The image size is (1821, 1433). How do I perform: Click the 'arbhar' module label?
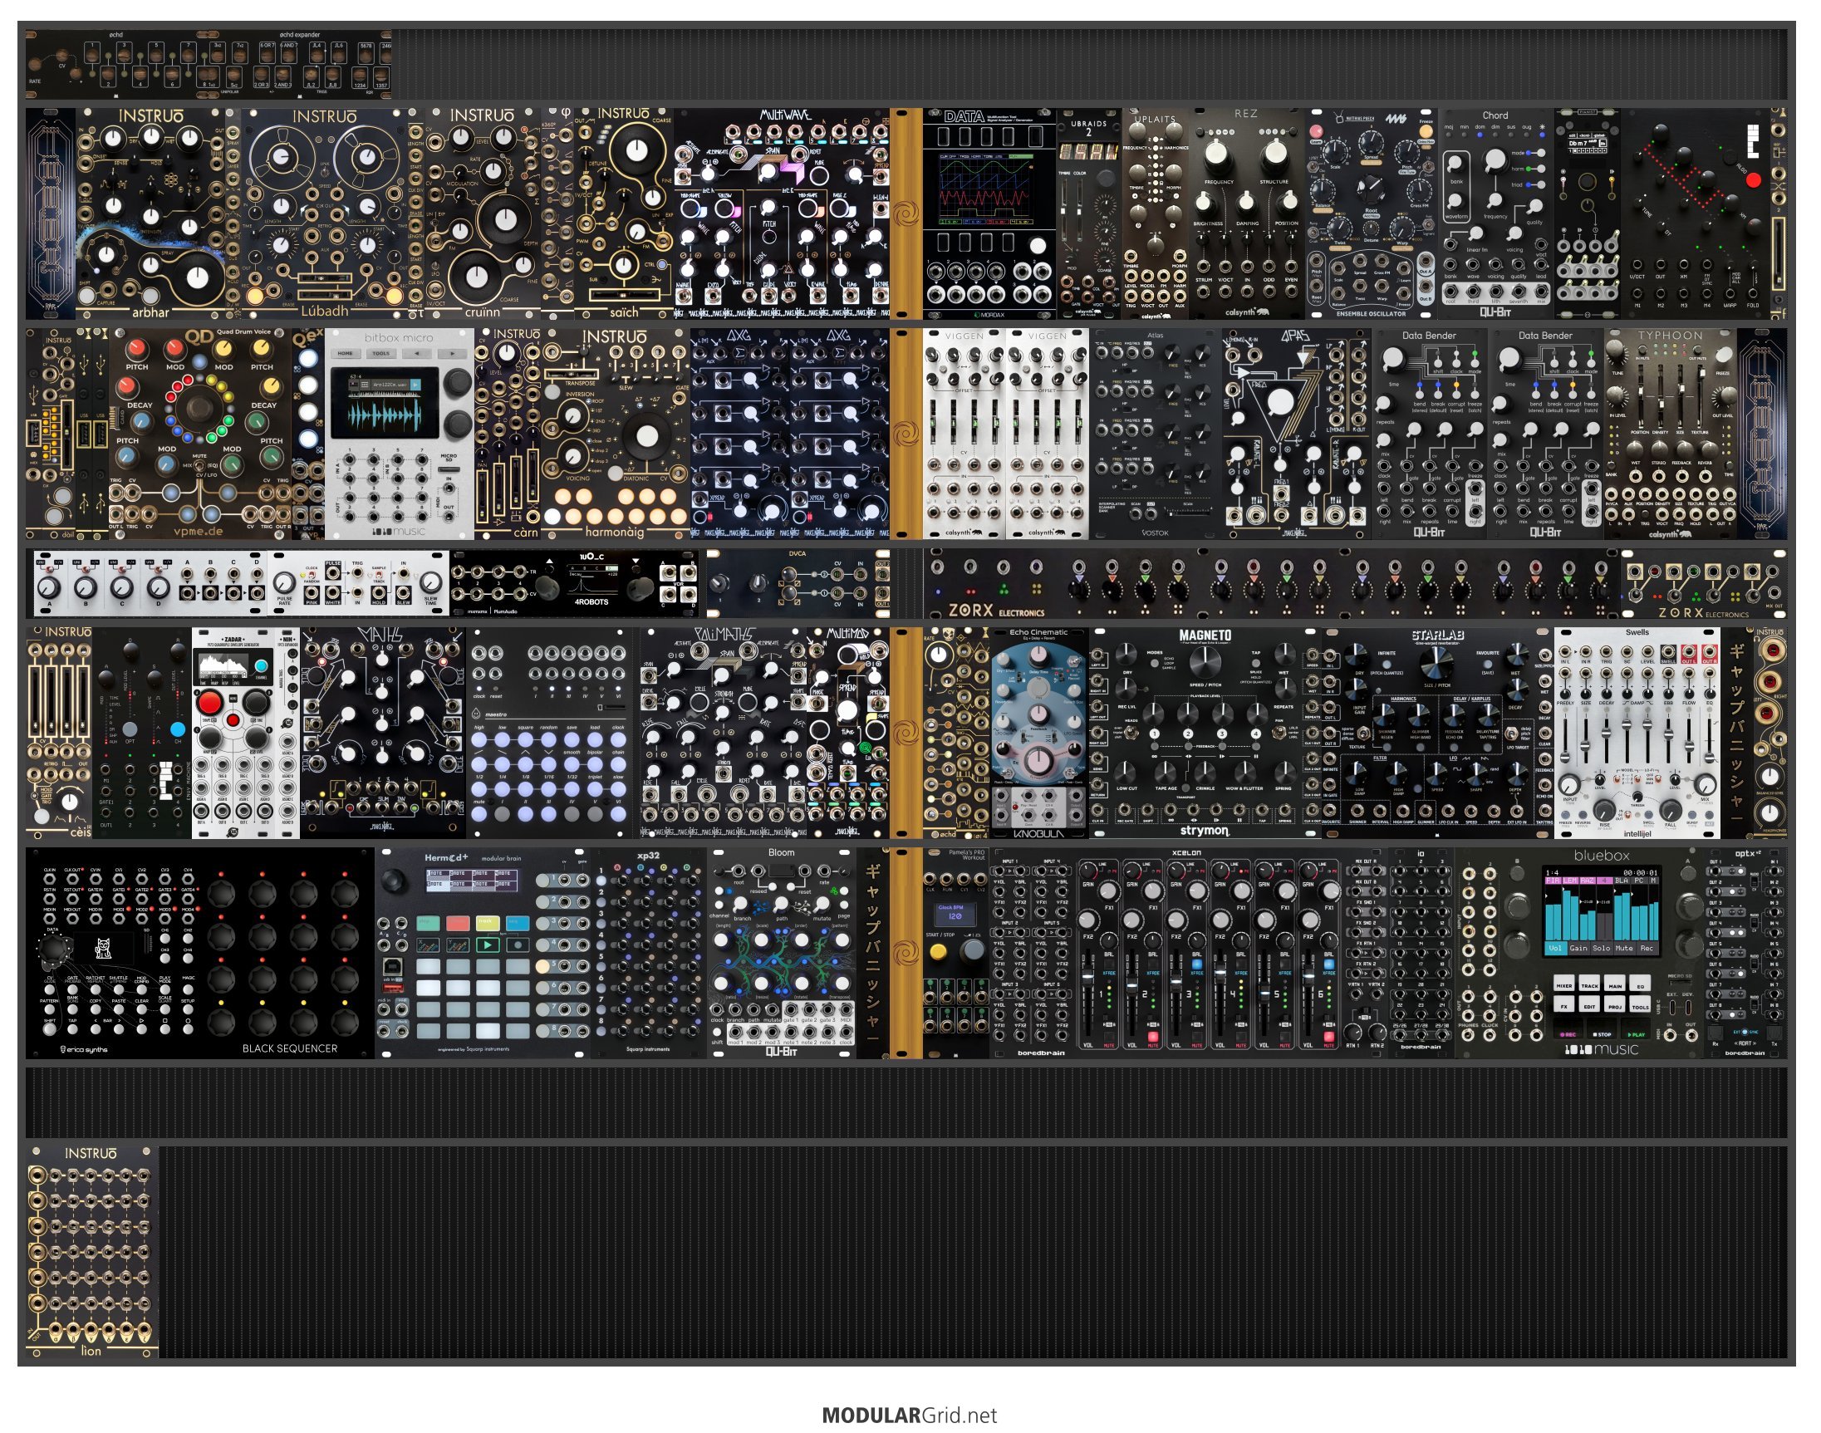[x=150, y=312]
